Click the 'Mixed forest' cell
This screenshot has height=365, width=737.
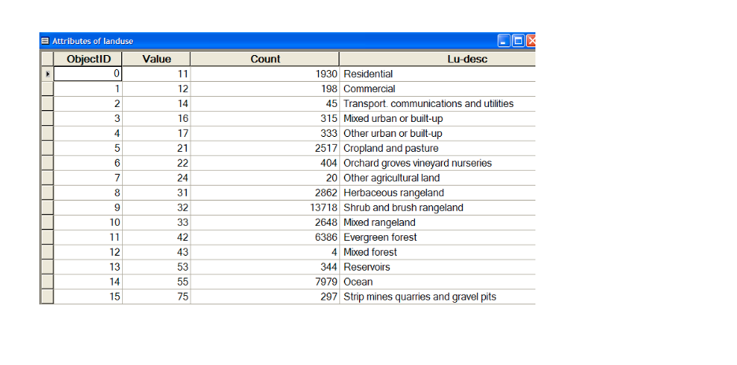438,253
